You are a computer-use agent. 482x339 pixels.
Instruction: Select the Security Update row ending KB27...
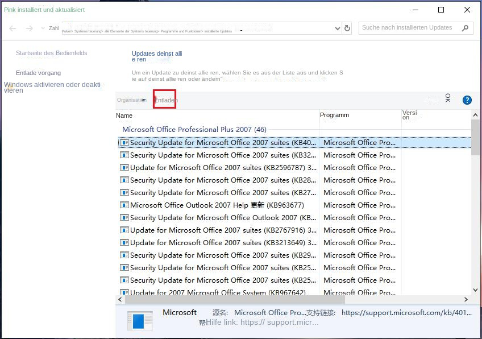click(x=294, y=193)
